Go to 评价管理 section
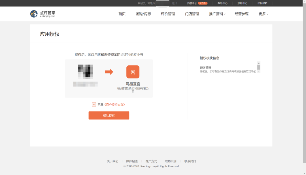Screen dimensions: 306x175 (168, 14)
